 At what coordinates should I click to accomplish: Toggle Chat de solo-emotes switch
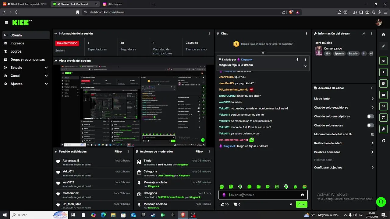[370, 125]
